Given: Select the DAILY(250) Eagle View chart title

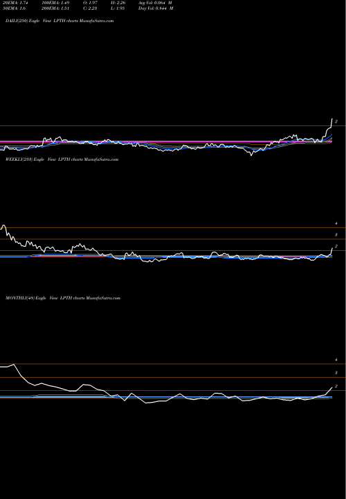Looking at the screenshot, I should [60, 21].
